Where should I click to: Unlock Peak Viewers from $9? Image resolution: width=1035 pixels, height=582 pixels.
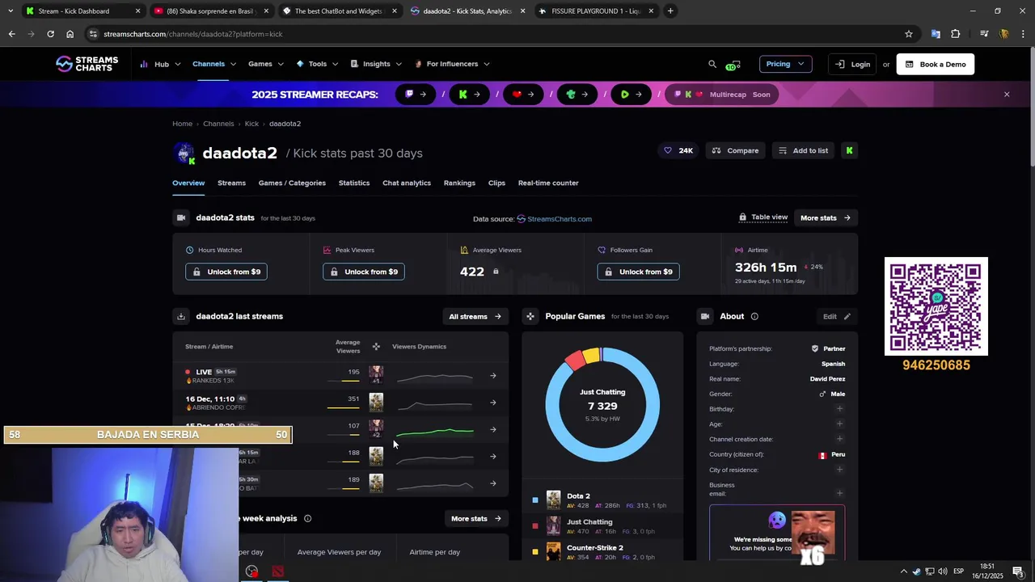pos(364,272)
